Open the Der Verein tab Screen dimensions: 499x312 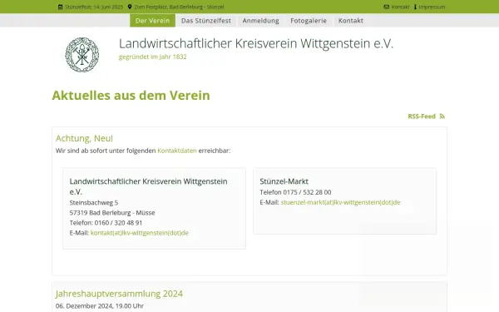pos(152,21)
